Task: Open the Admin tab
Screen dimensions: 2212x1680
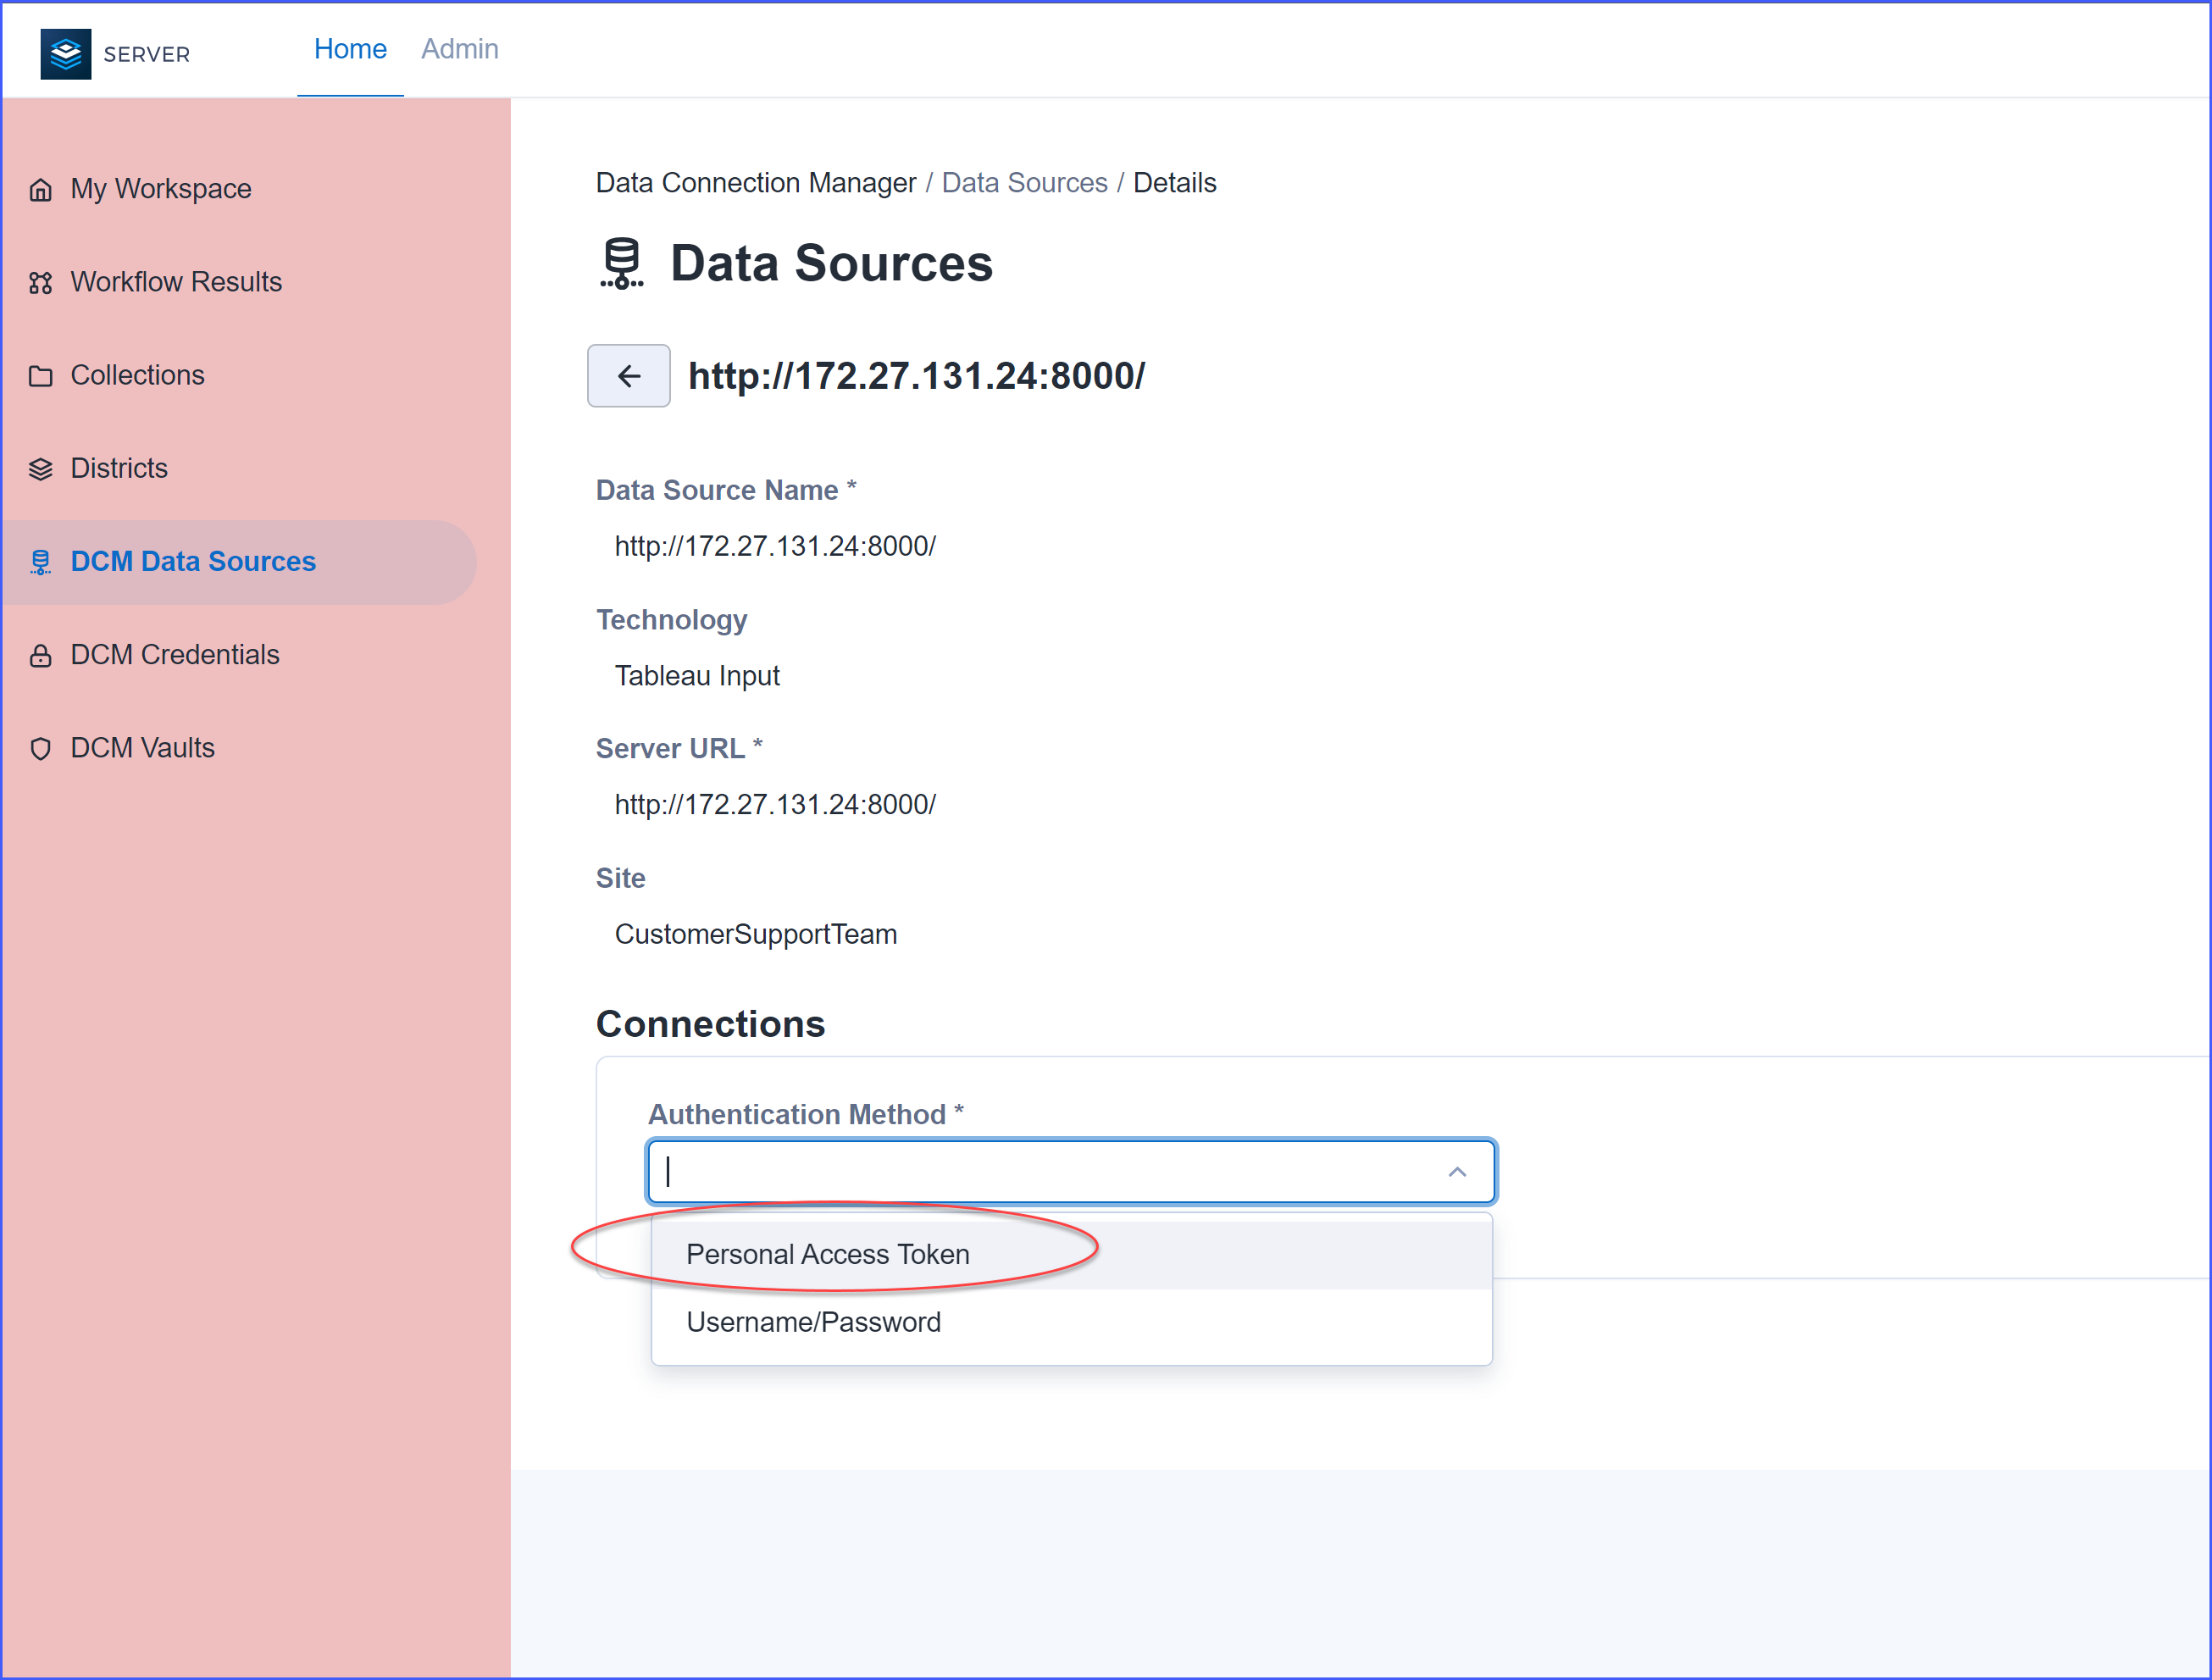Action: point(459,49)
